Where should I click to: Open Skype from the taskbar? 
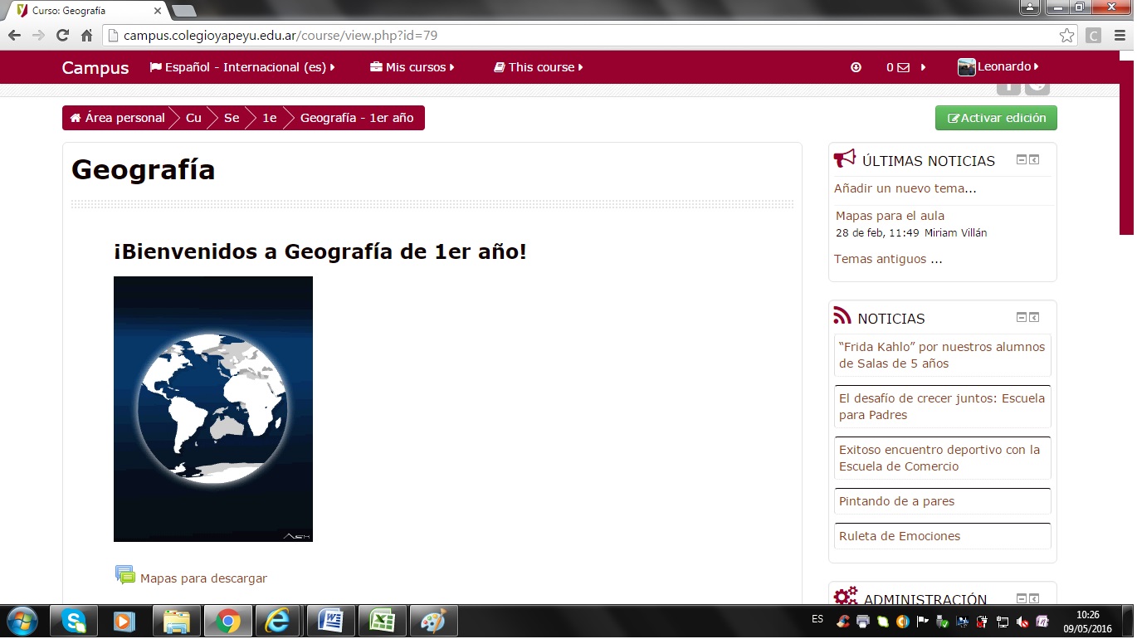pos(73,621)
